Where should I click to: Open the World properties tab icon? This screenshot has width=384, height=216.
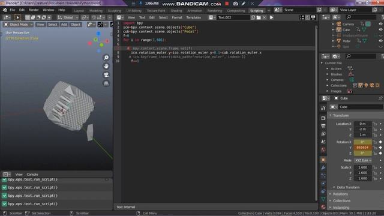(x=323, y=150)
